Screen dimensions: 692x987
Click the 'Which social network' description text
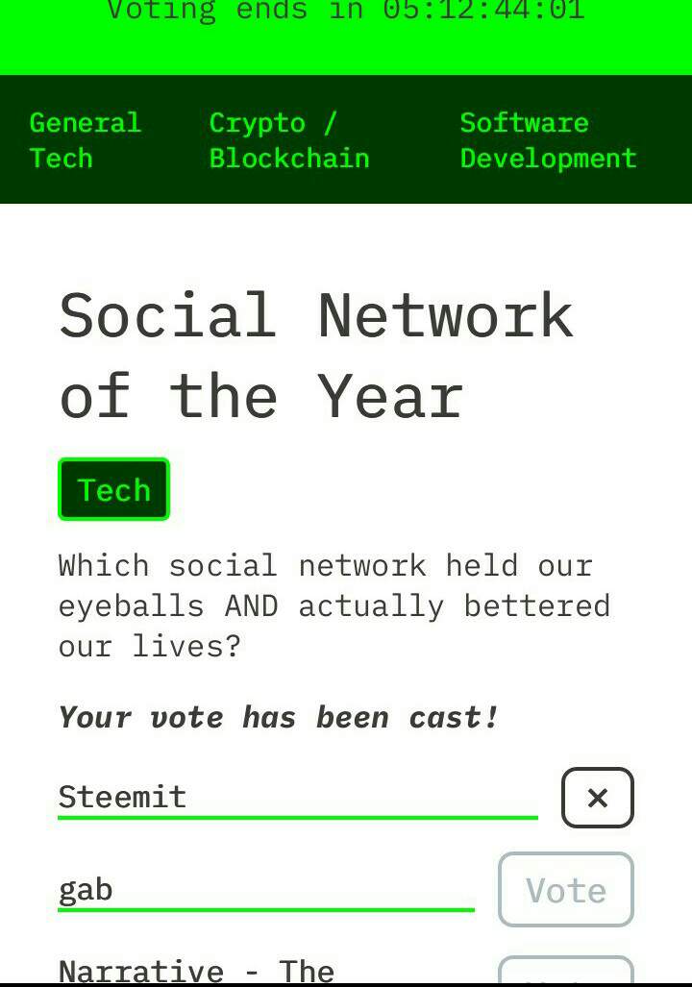(x=325, y=565)
